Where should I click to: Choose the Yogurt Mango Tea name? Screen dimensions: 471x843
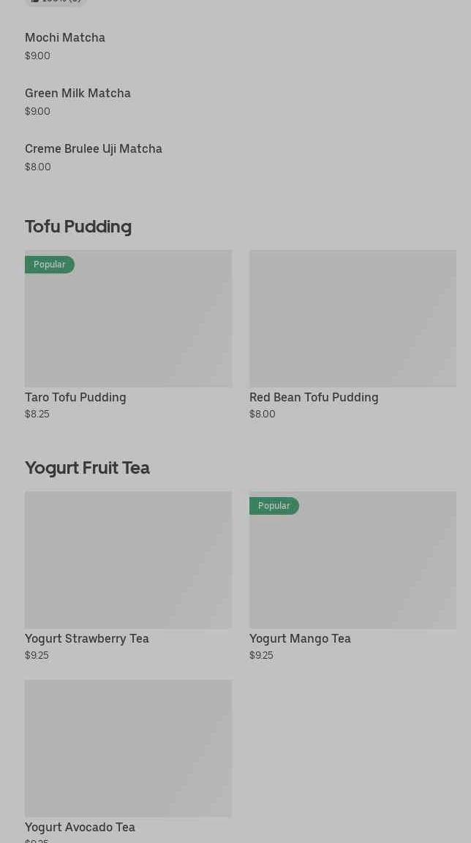tap(300, 639)
